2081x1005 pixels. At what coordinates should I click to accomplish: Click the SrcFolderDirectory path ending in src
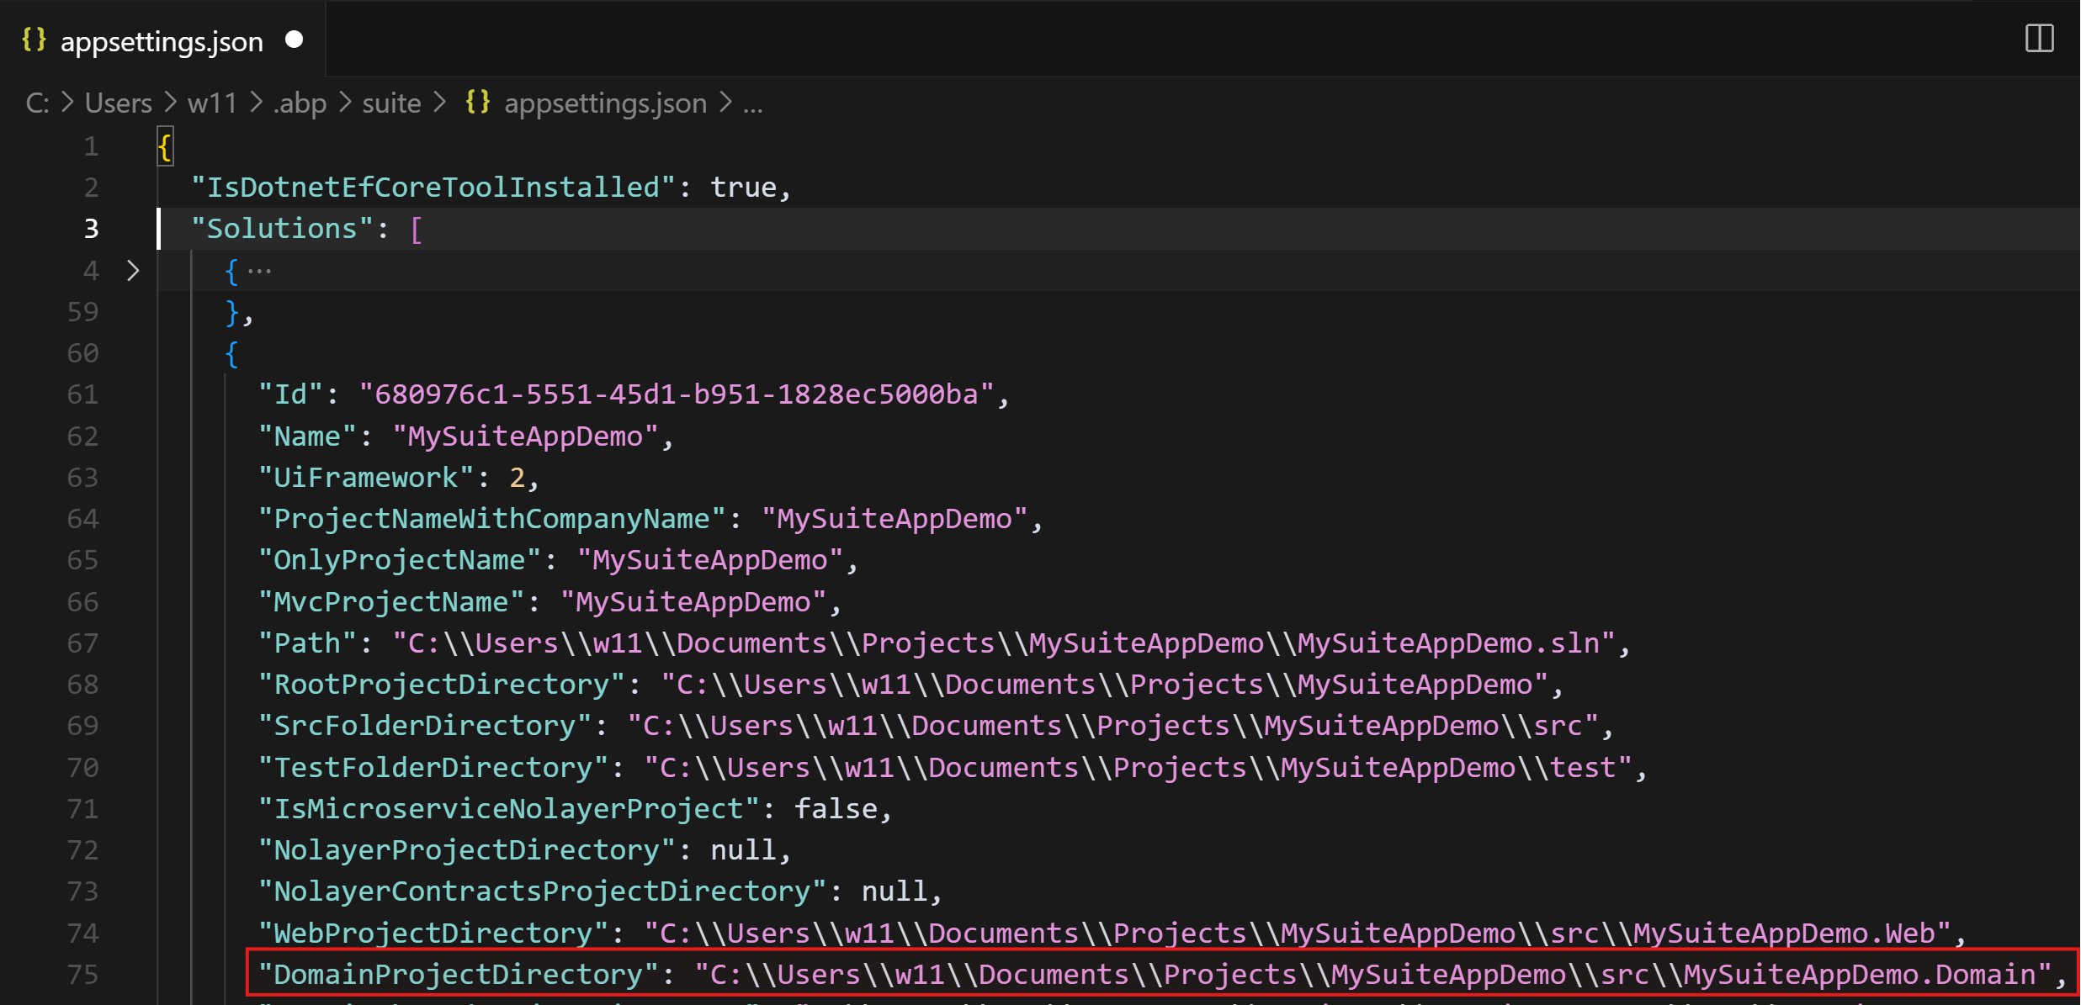1113,726
